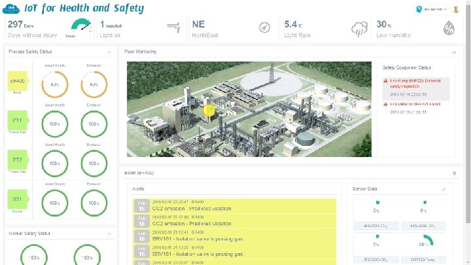
Task: Open BRV101 alert at 21:12:41
Action: [234, 236]
